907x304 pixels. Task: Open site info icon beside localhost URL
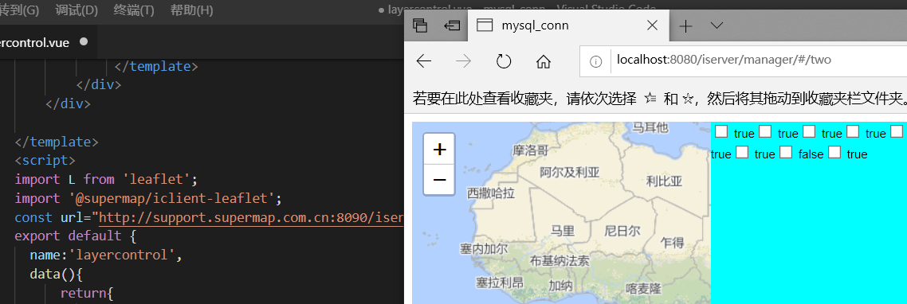[596, 61]
